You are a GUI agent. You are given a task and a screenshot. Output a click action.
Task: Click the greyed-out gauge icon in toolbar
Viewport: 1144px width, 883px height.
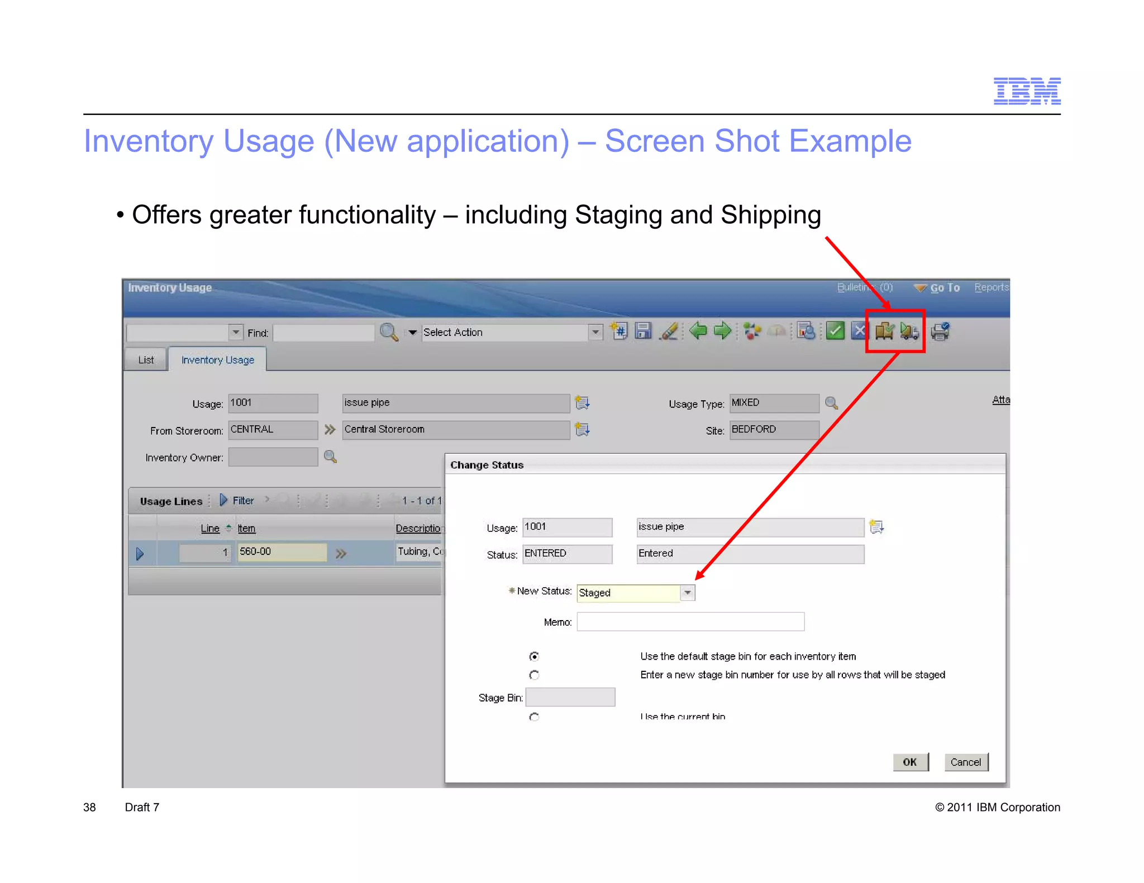pyautogui.click(x=777, y=332)
